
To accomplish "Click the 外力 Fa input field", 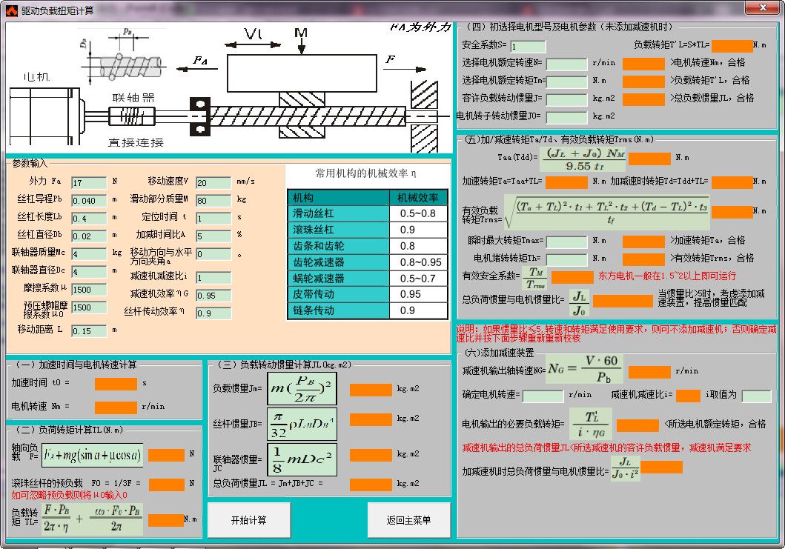I will click(89, 182).
